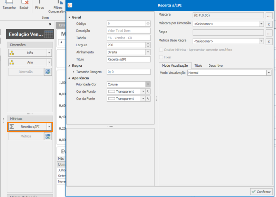Click add-dimension grid icon next to Dimensão
Viewport: 276px width, 197px height.
pos(48,72)
